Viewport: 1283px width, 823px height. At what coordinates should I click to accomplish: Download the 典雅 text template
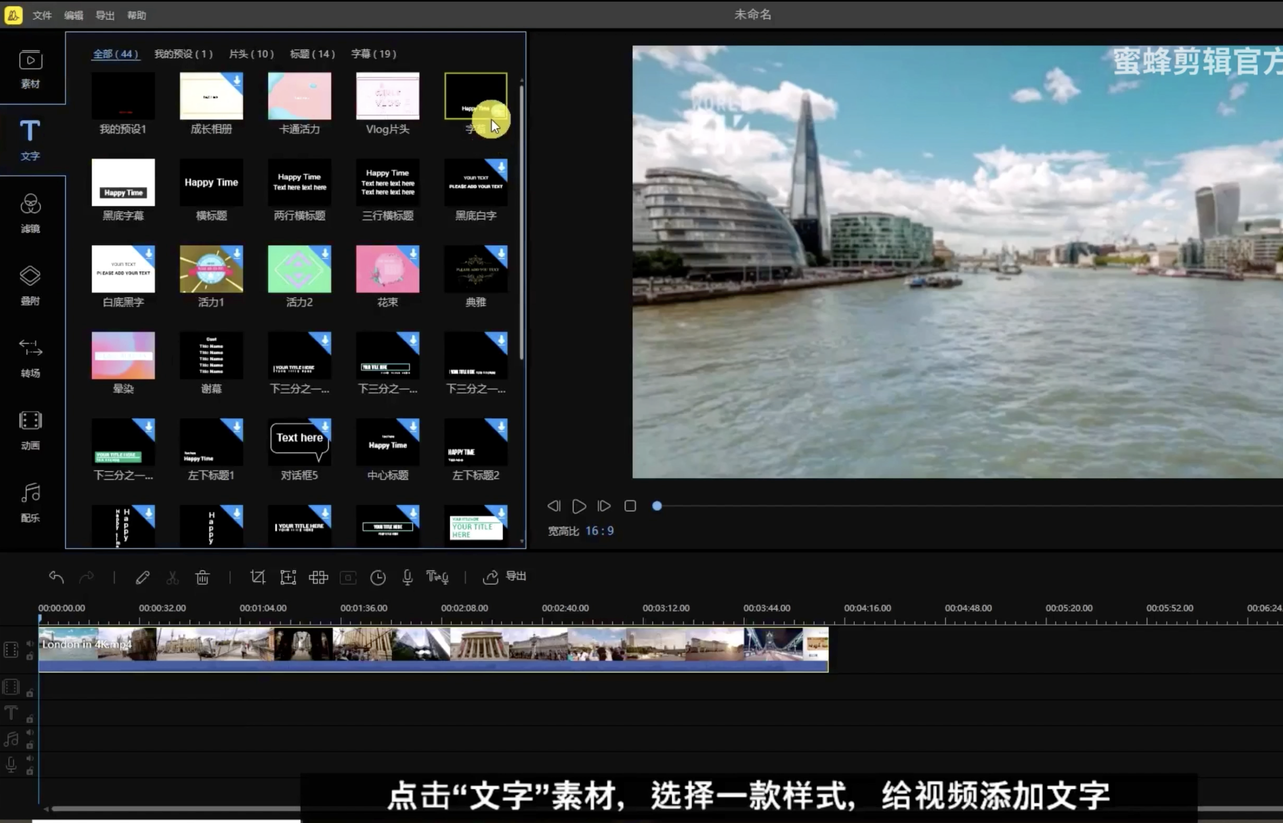coord(501,253)
